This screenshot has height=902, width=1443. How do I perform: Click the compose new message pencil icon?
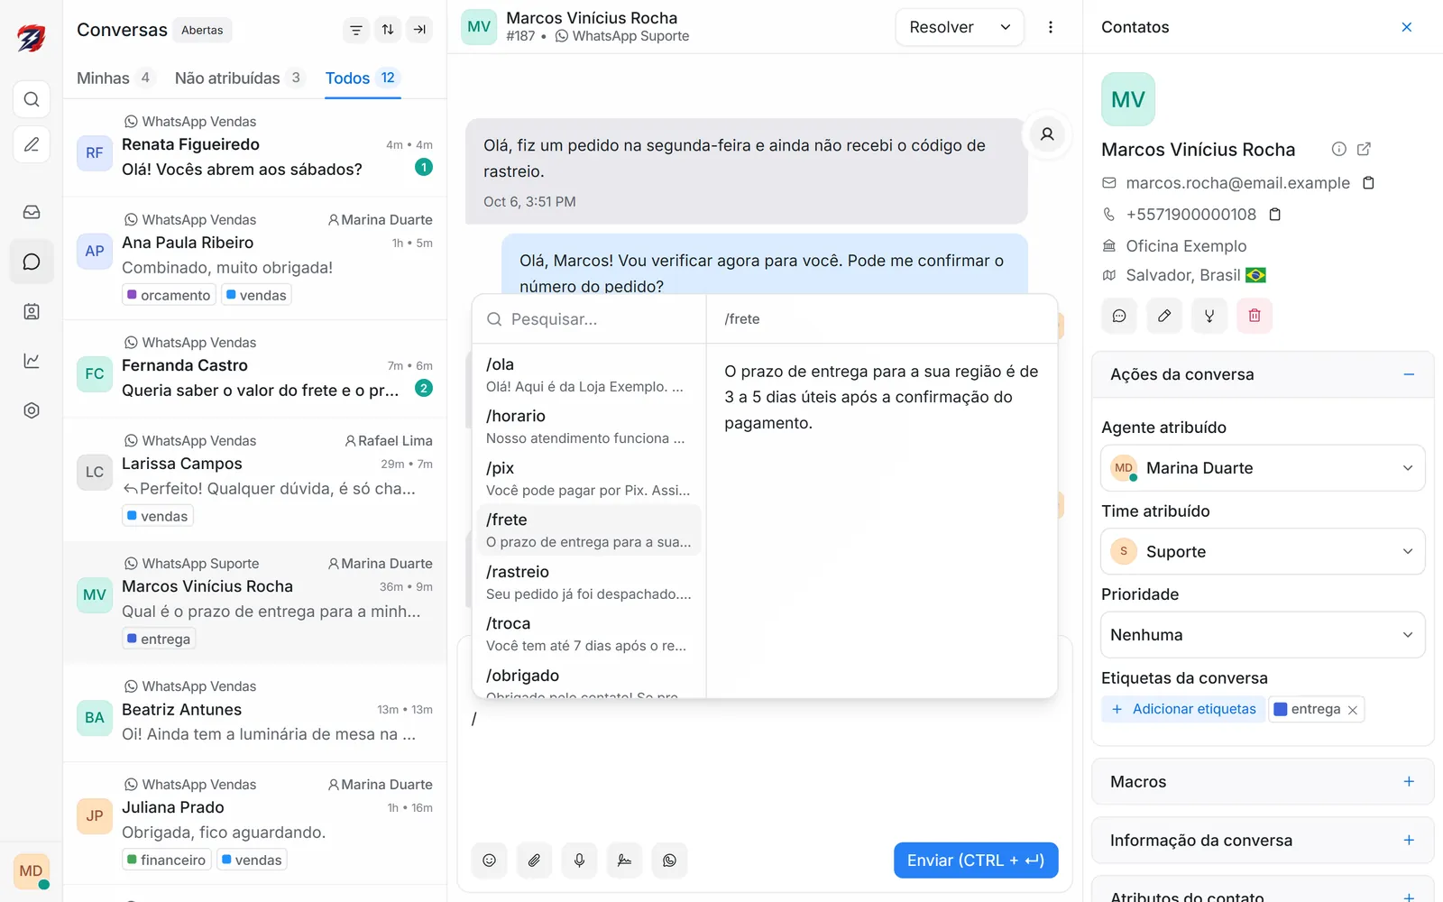(x=32, y=144)
